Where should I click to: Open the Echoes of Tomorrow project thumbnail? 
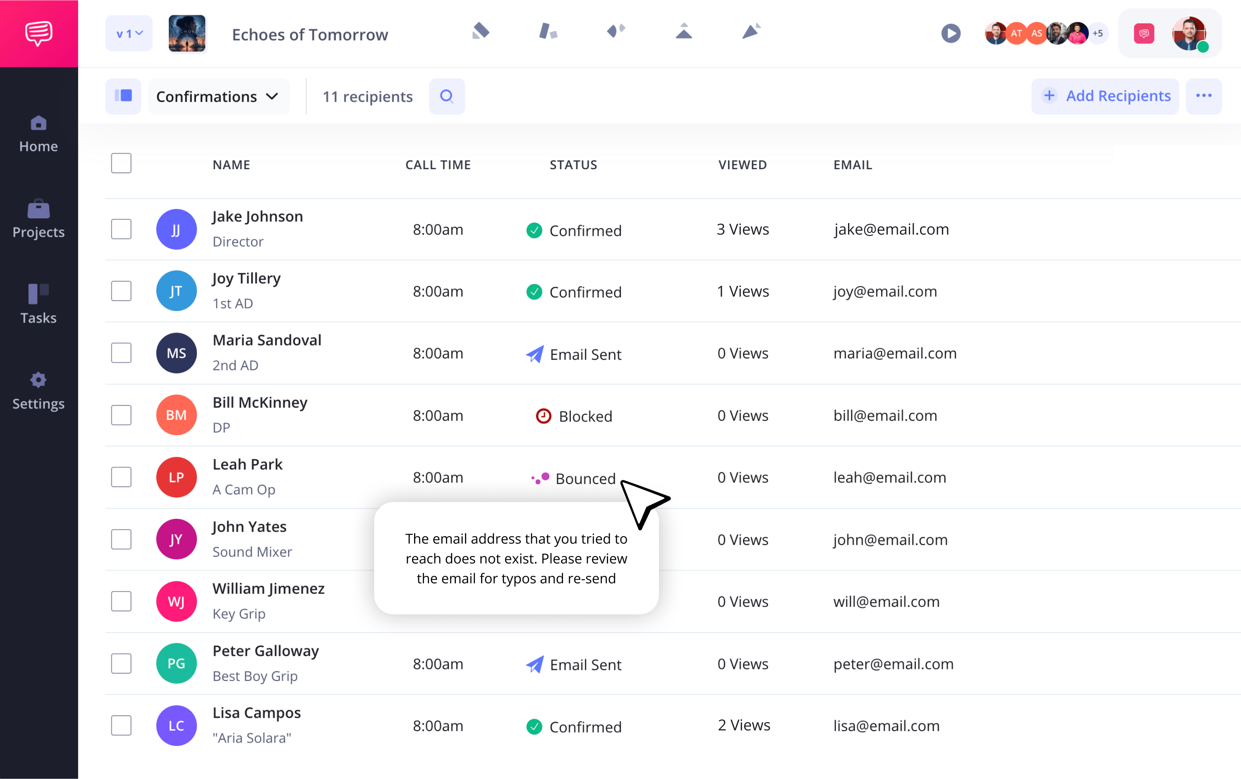point(187,34)
